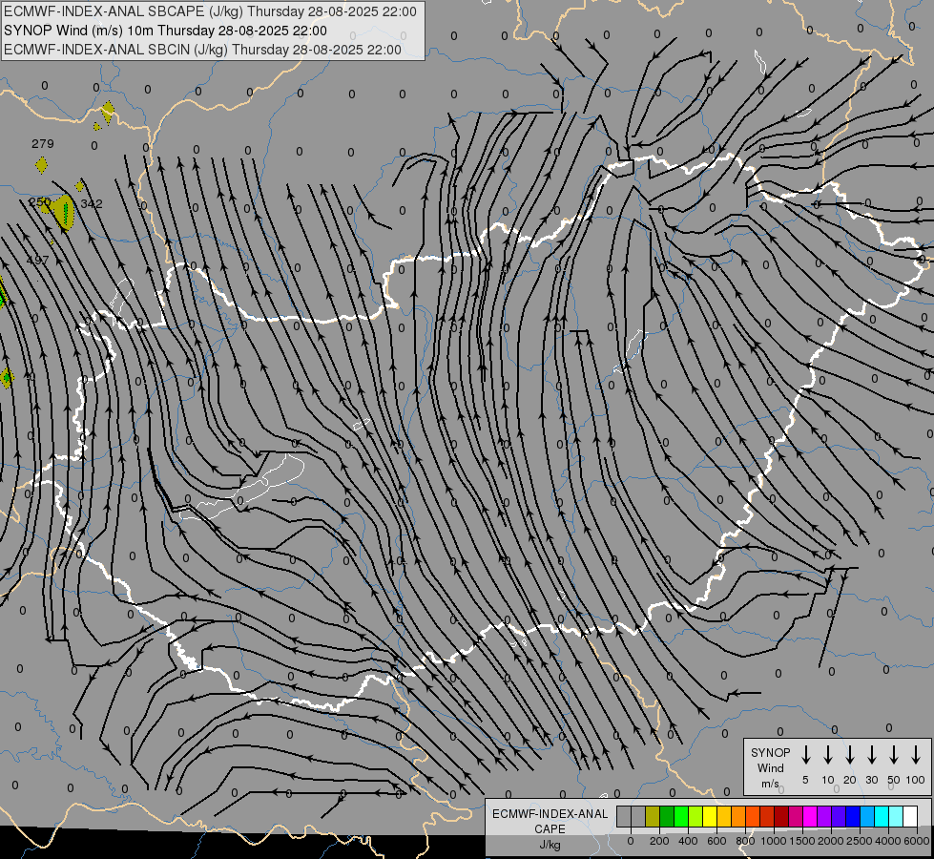Click the '2500' tick label on CAPE scale
This screenshot has width=934, height=859.
pos(860,841)
